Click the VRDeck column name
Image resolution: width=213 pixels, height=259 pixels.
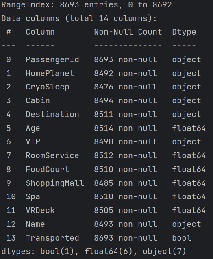point(40,211)
